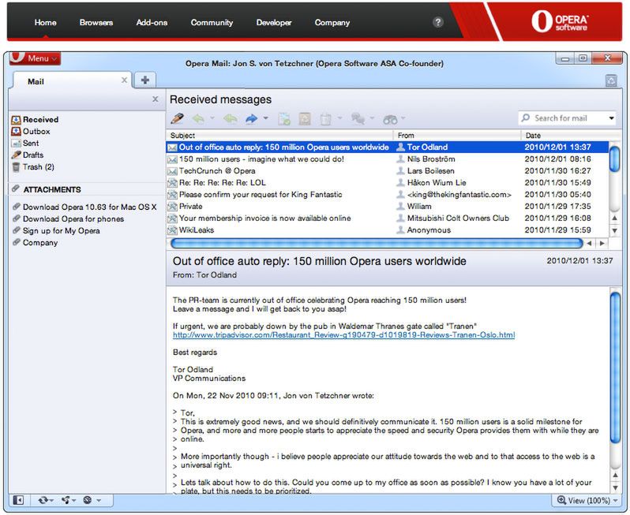Click the envelope icon of TechCrunch @ Opera
The width and height of the screenshot is (630, 515).
tap(172, 171)
